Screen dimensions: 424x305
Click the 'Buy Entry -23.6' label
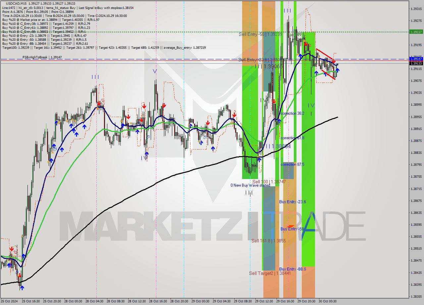coord(292,202)
